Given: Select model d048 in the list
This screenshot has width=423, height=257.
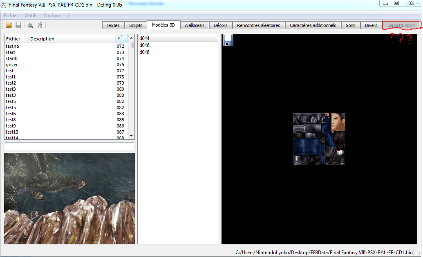Looking at the screenshot, I should point(178,52).
